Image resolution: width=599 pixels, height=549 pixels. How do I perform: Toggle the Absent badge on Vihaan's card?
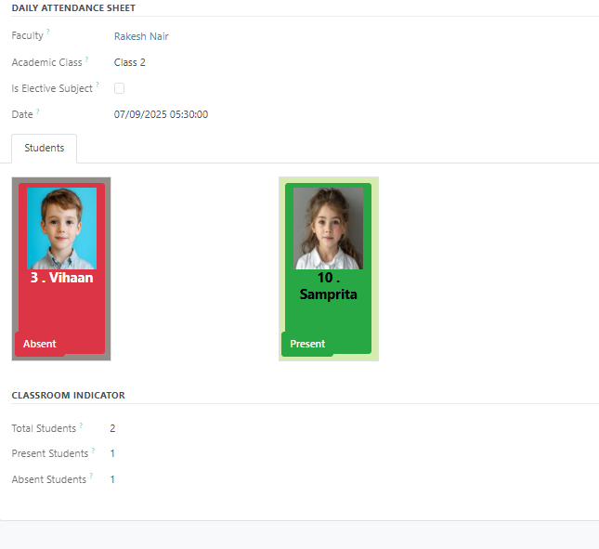coord(40,344)
